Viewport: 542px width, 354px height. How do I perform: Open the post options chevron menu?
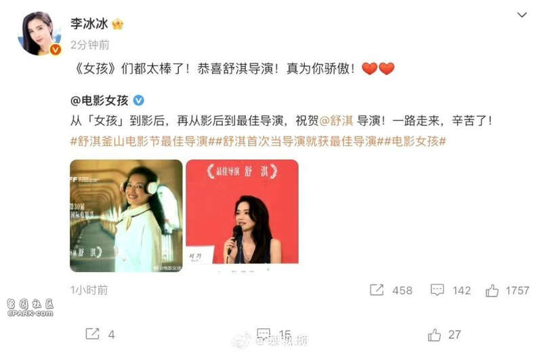click(x=522, y=15)
